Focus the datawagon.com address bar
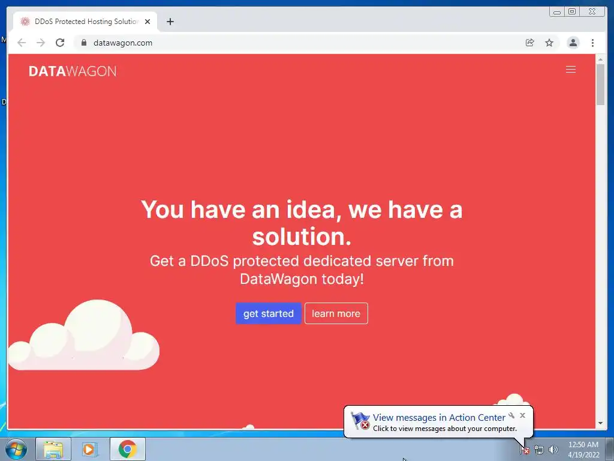614x461 pixels. pos(297,43)
